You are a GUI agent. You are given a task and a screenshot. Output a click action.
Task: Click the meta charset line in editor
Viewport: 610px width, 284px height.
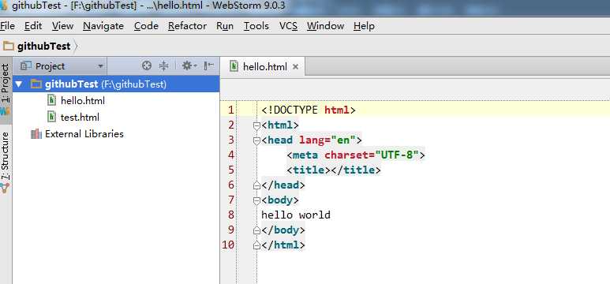[356, 155]
